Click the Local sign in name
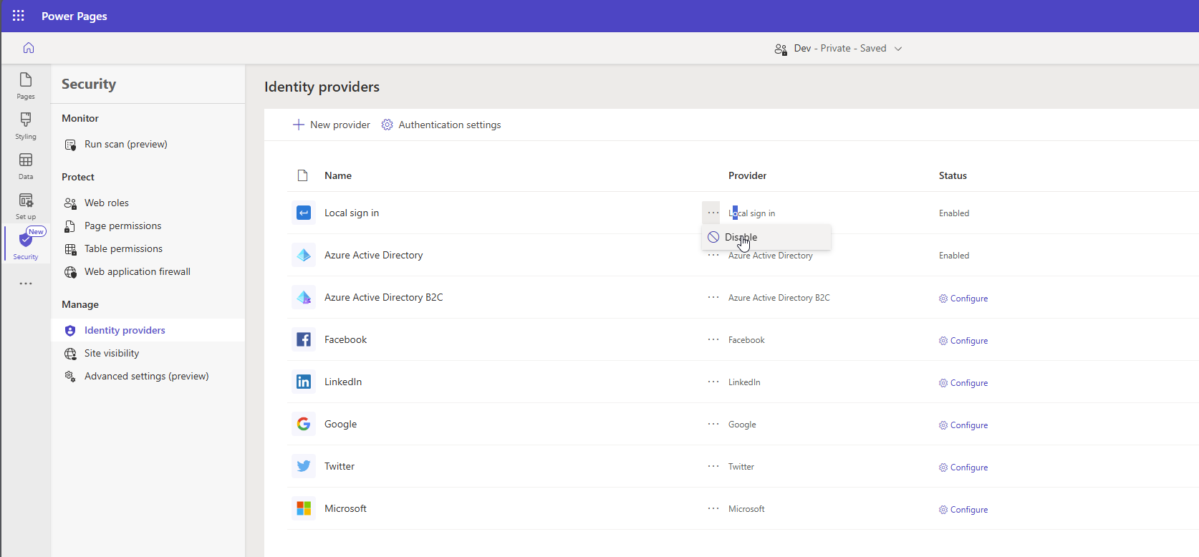The image size is (1199, 557). click(352, 213)
